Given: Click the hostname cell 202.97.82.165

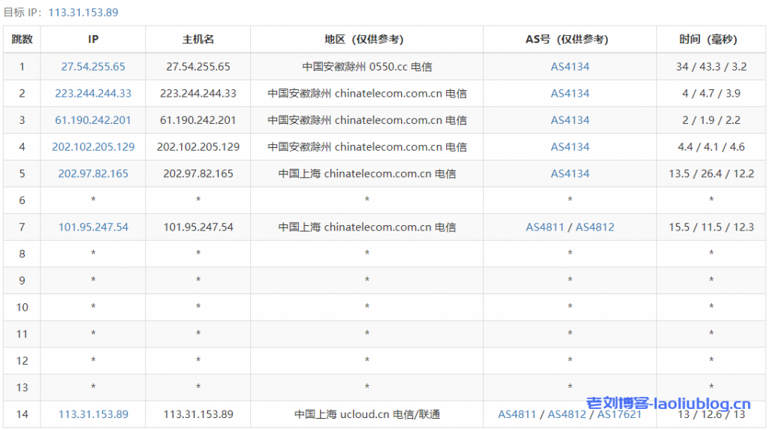Looking at the screenshot, I should click(198, 173).
